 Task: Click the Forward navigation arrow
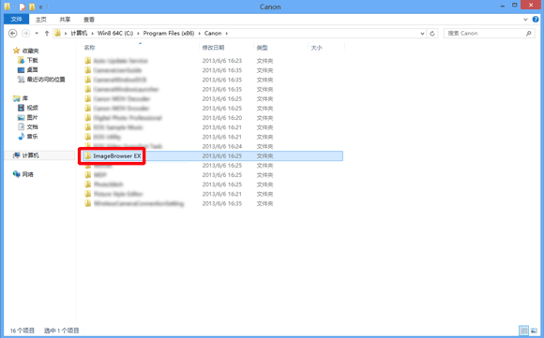[25, 34]
